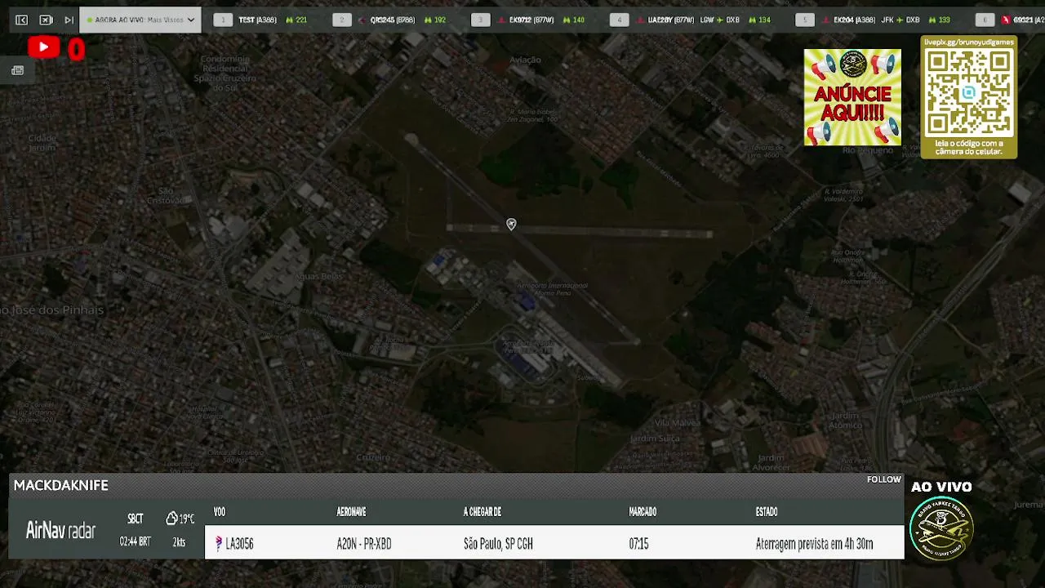Click the SBCT airport code
The width and height of the screenshot is (1045, 588).
(136, 519)
